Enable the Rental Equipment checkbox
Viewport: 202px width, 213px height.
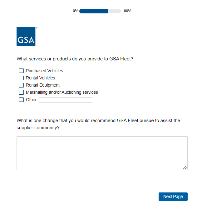pos(22,85)
